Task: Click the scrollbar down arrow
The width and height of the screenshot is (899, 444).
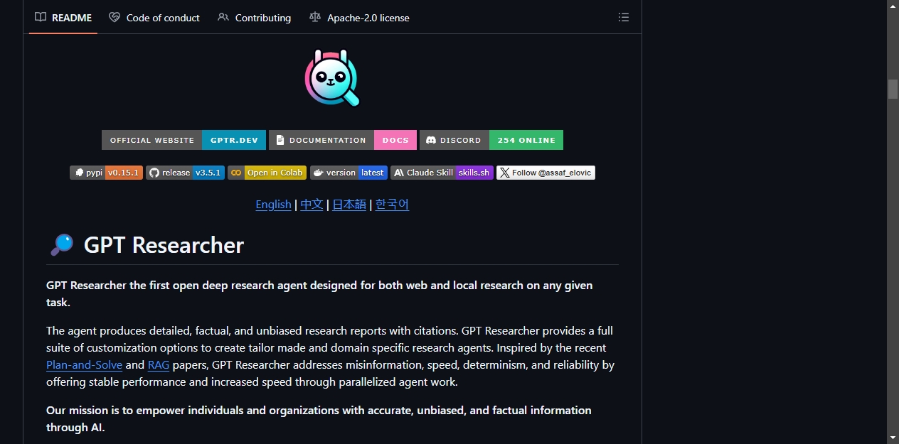Action: coord(893,438)
